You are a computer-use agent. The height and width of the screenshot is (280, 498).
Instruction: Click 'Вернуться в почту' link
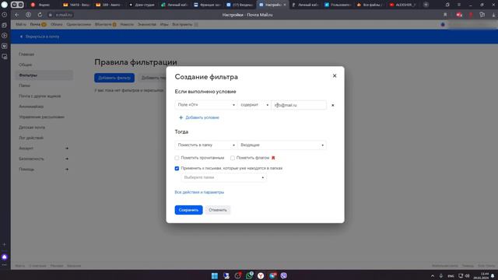point(42,37)
